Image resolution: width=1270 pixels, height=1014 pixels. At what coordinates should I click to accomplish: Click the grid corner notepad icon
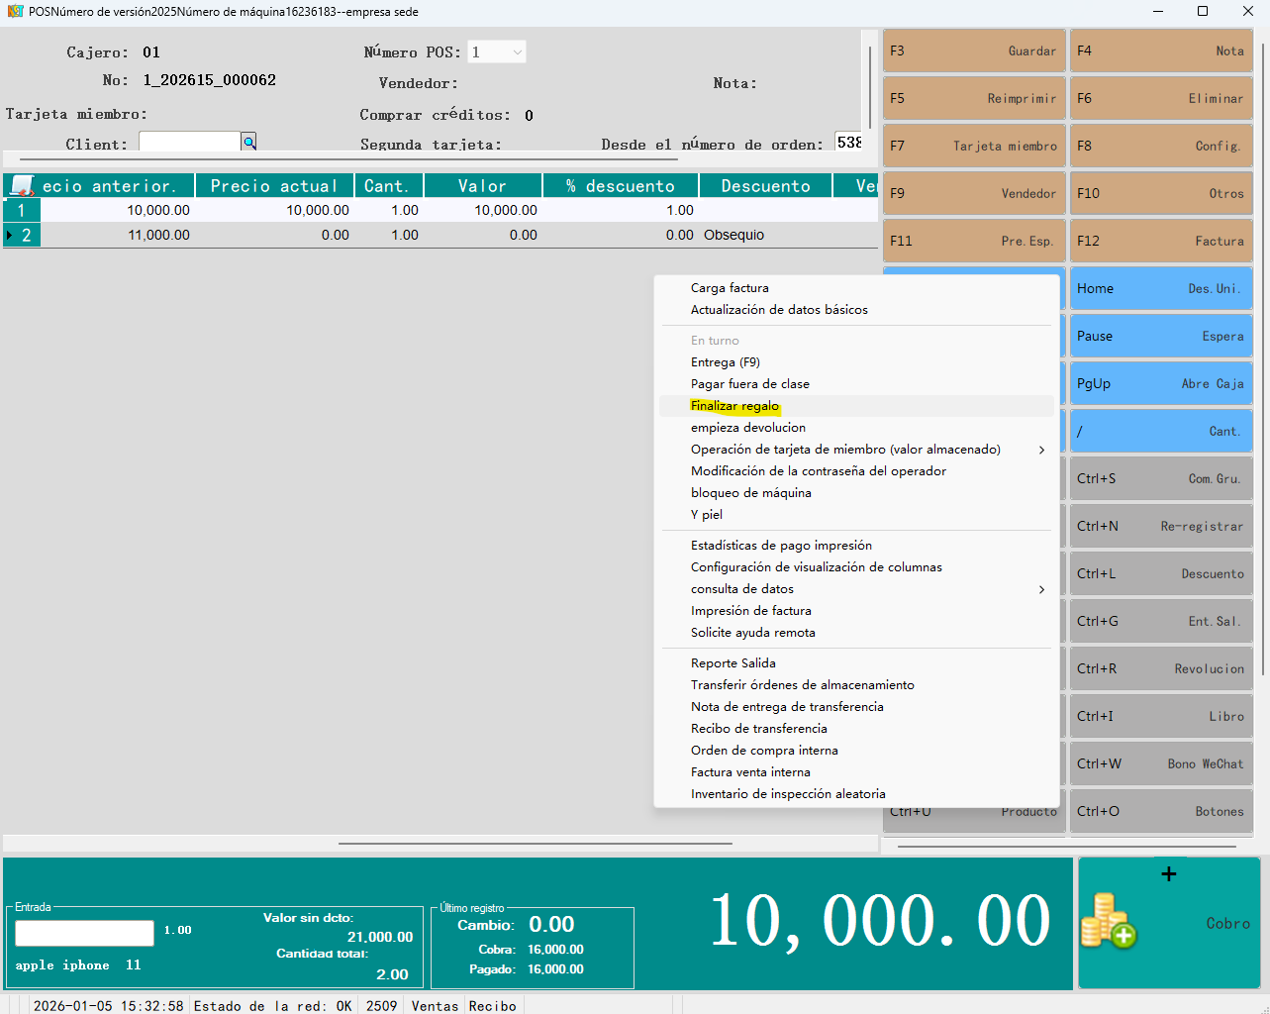pos(21,186)
